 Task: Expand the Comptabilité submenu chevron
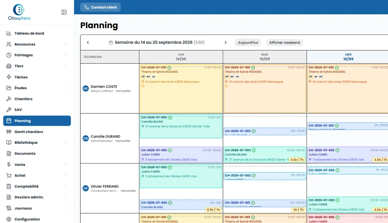click(66, 186)
